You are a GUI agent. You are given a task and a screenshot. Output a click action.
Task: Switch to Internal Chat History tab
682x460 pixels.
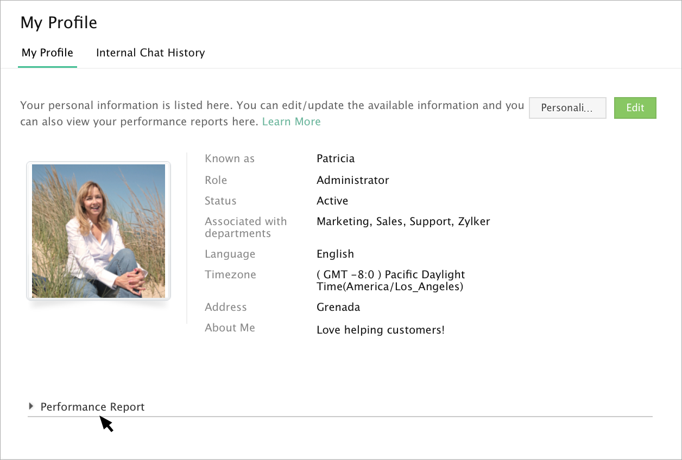tap(150, 53)
